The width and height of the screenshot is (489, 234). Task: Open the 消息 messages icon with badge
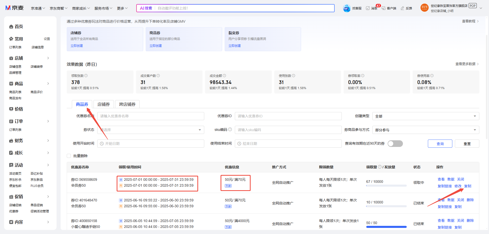(368, 8)
